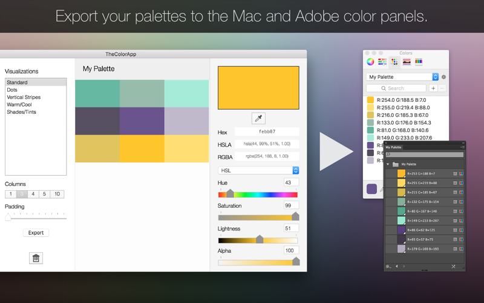Screen dimensions: 484x303
Task: Click the search magnifier in Adobe panel
Action: (388, 155)
